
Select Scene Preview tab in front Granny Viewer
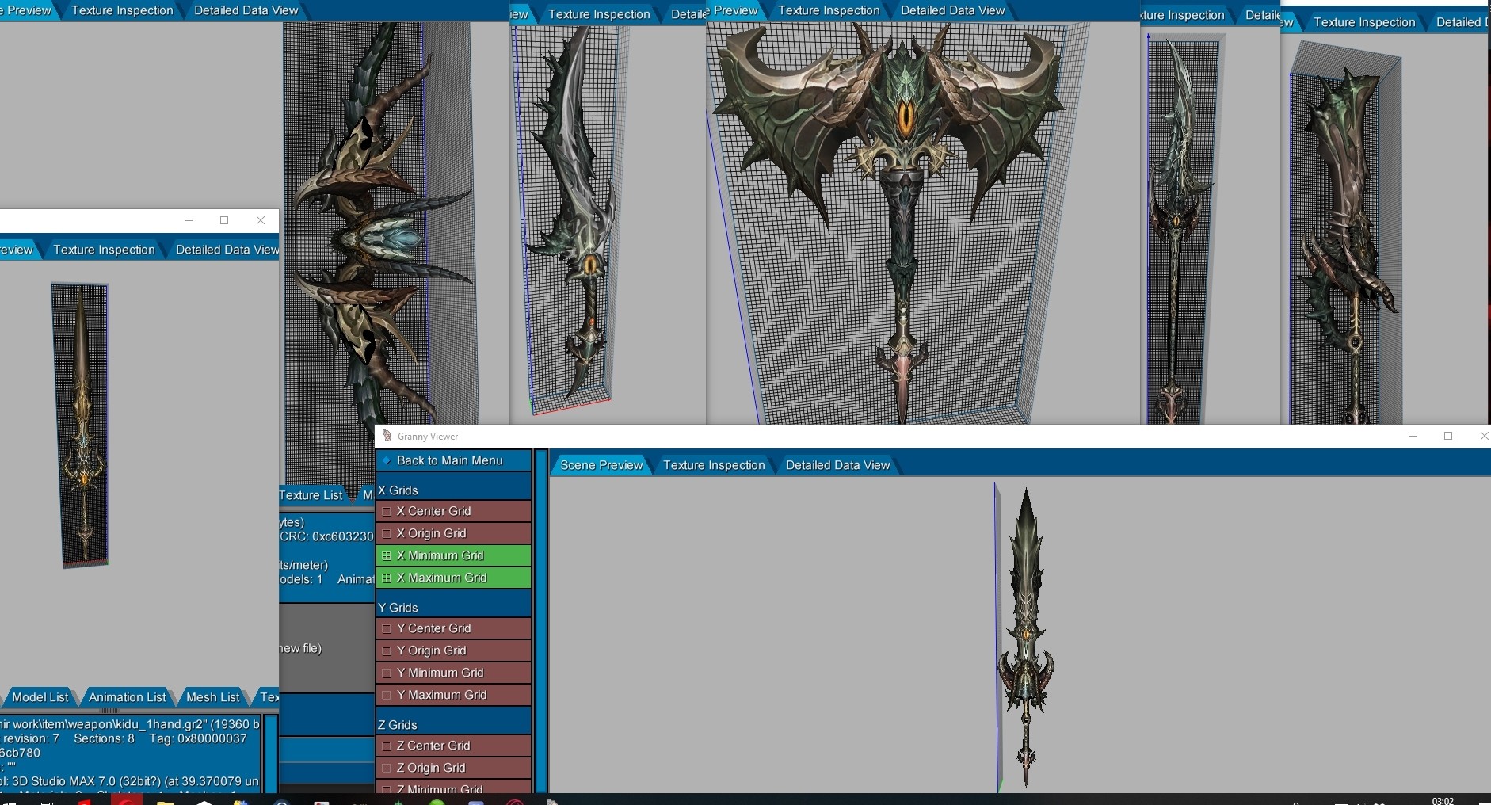coord(601,465)
